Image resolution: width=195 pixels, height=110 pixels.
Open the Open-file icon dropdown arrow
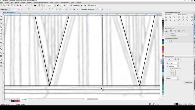tap(6, 5)
